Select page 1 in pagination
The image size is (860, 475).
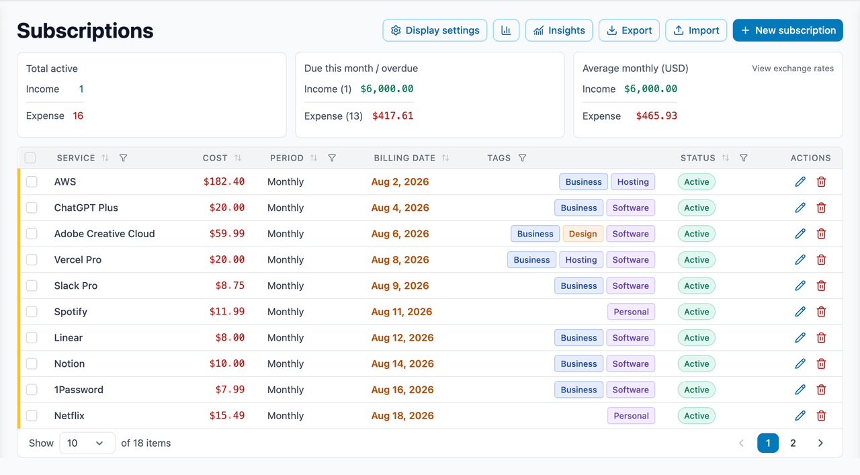[768, 443]
